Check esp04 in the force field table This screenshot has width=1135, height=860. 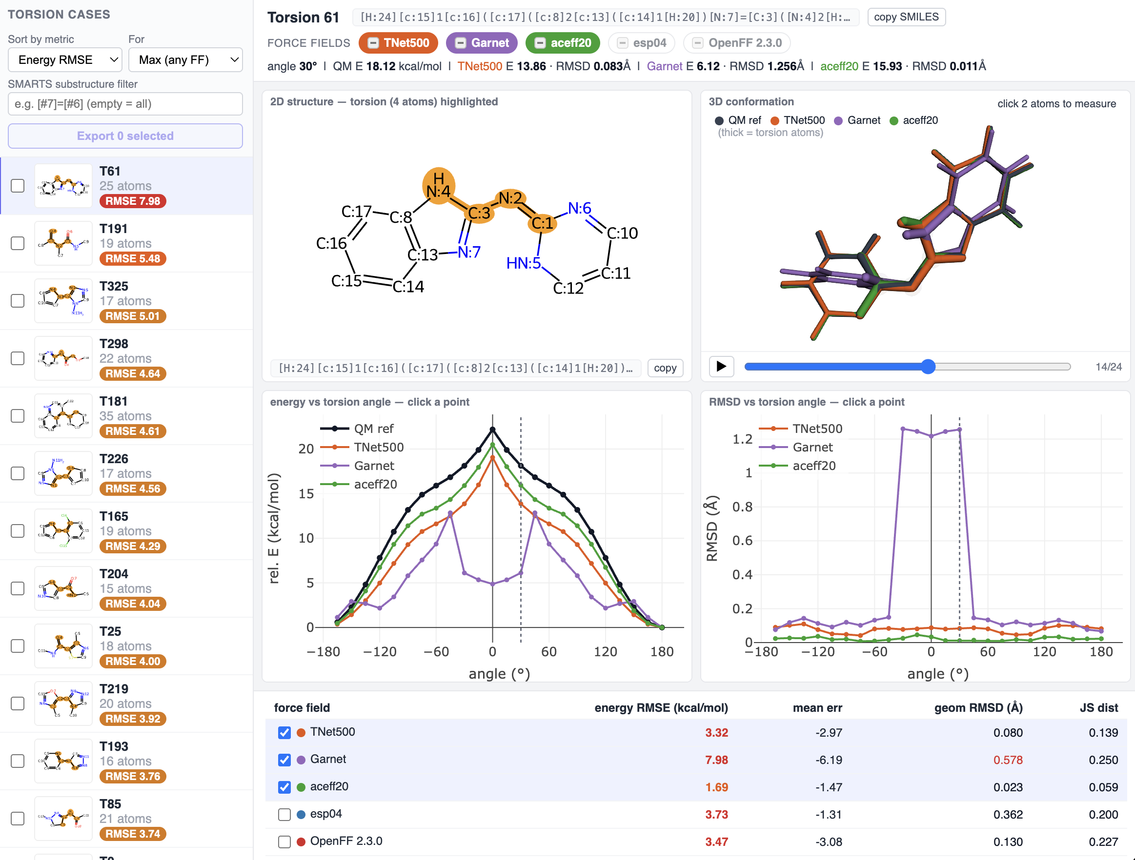[x=284, y=814]
